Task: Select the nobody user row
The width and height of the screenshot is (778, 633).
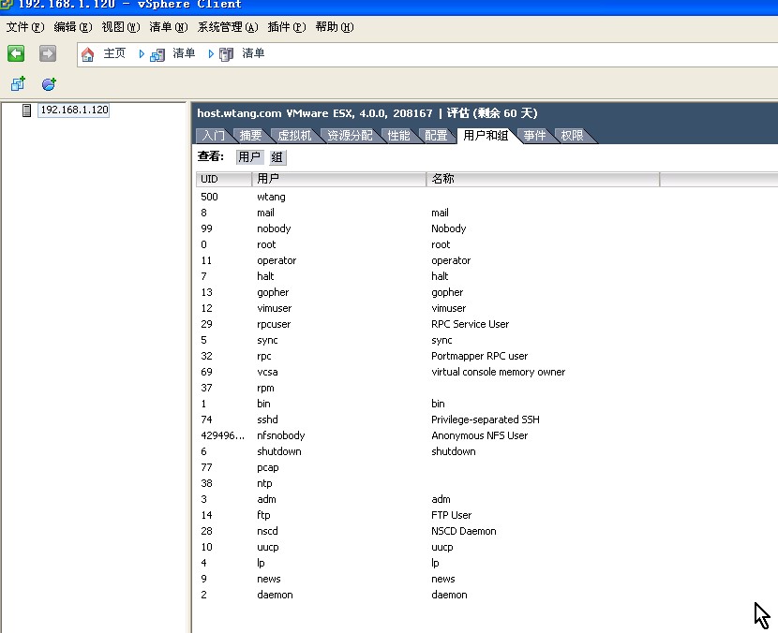Action: click(486, 228)
